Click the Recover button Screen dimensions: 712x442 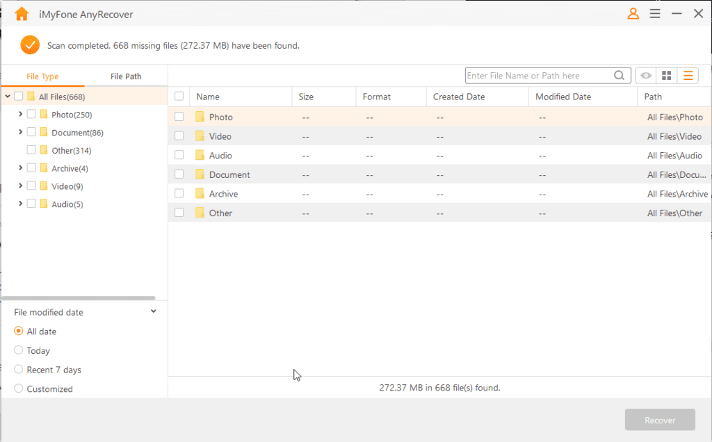(x=660, y=420)
